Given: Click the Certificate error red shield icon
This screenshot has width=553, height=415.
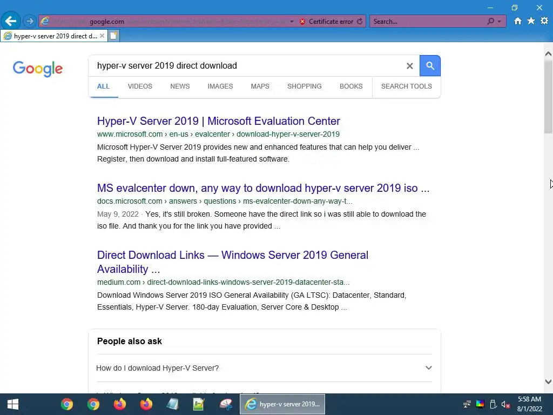Looking at the screenshot, I should 302,22.
